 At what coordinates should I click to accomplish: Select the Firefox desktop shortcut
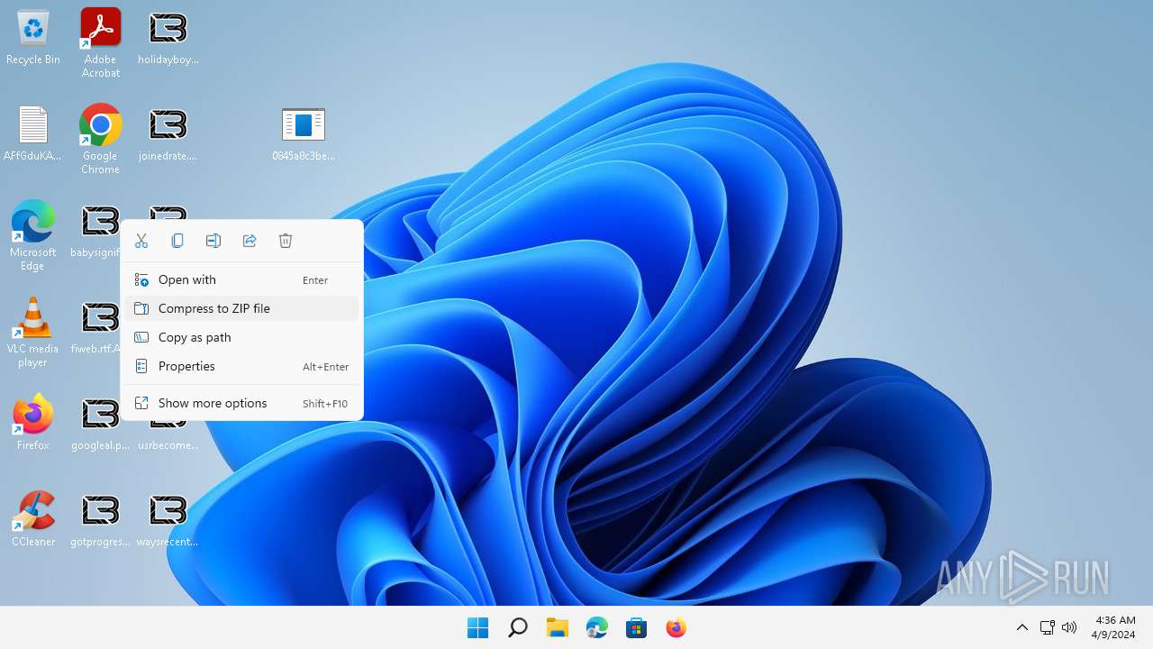pyautogui.click(x=33, y=422)
